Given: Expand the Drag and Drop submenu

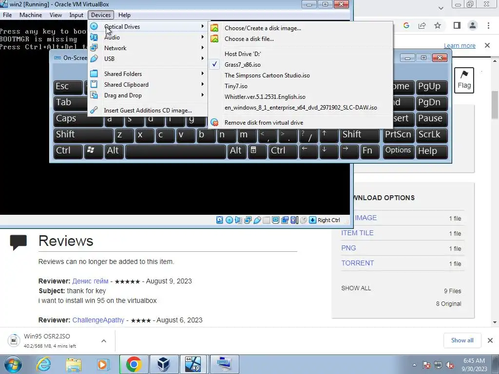Looking at the screenshot, I should pyautogui.click(x=148, y=95).
